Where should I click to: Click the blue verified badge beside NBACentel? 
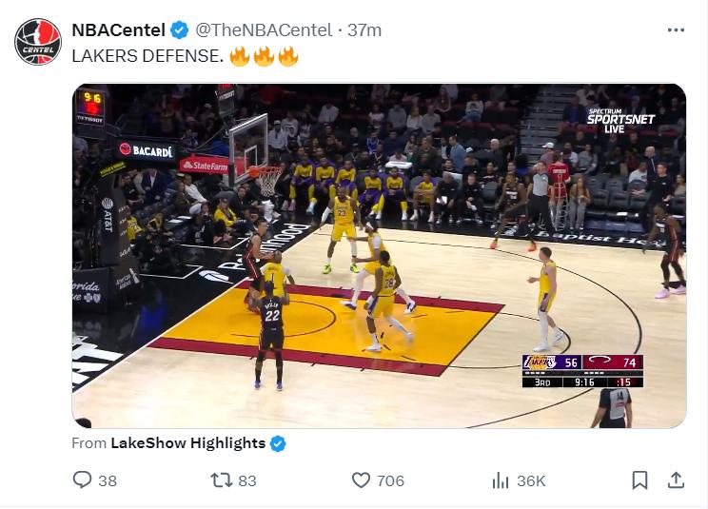(179, 30)
